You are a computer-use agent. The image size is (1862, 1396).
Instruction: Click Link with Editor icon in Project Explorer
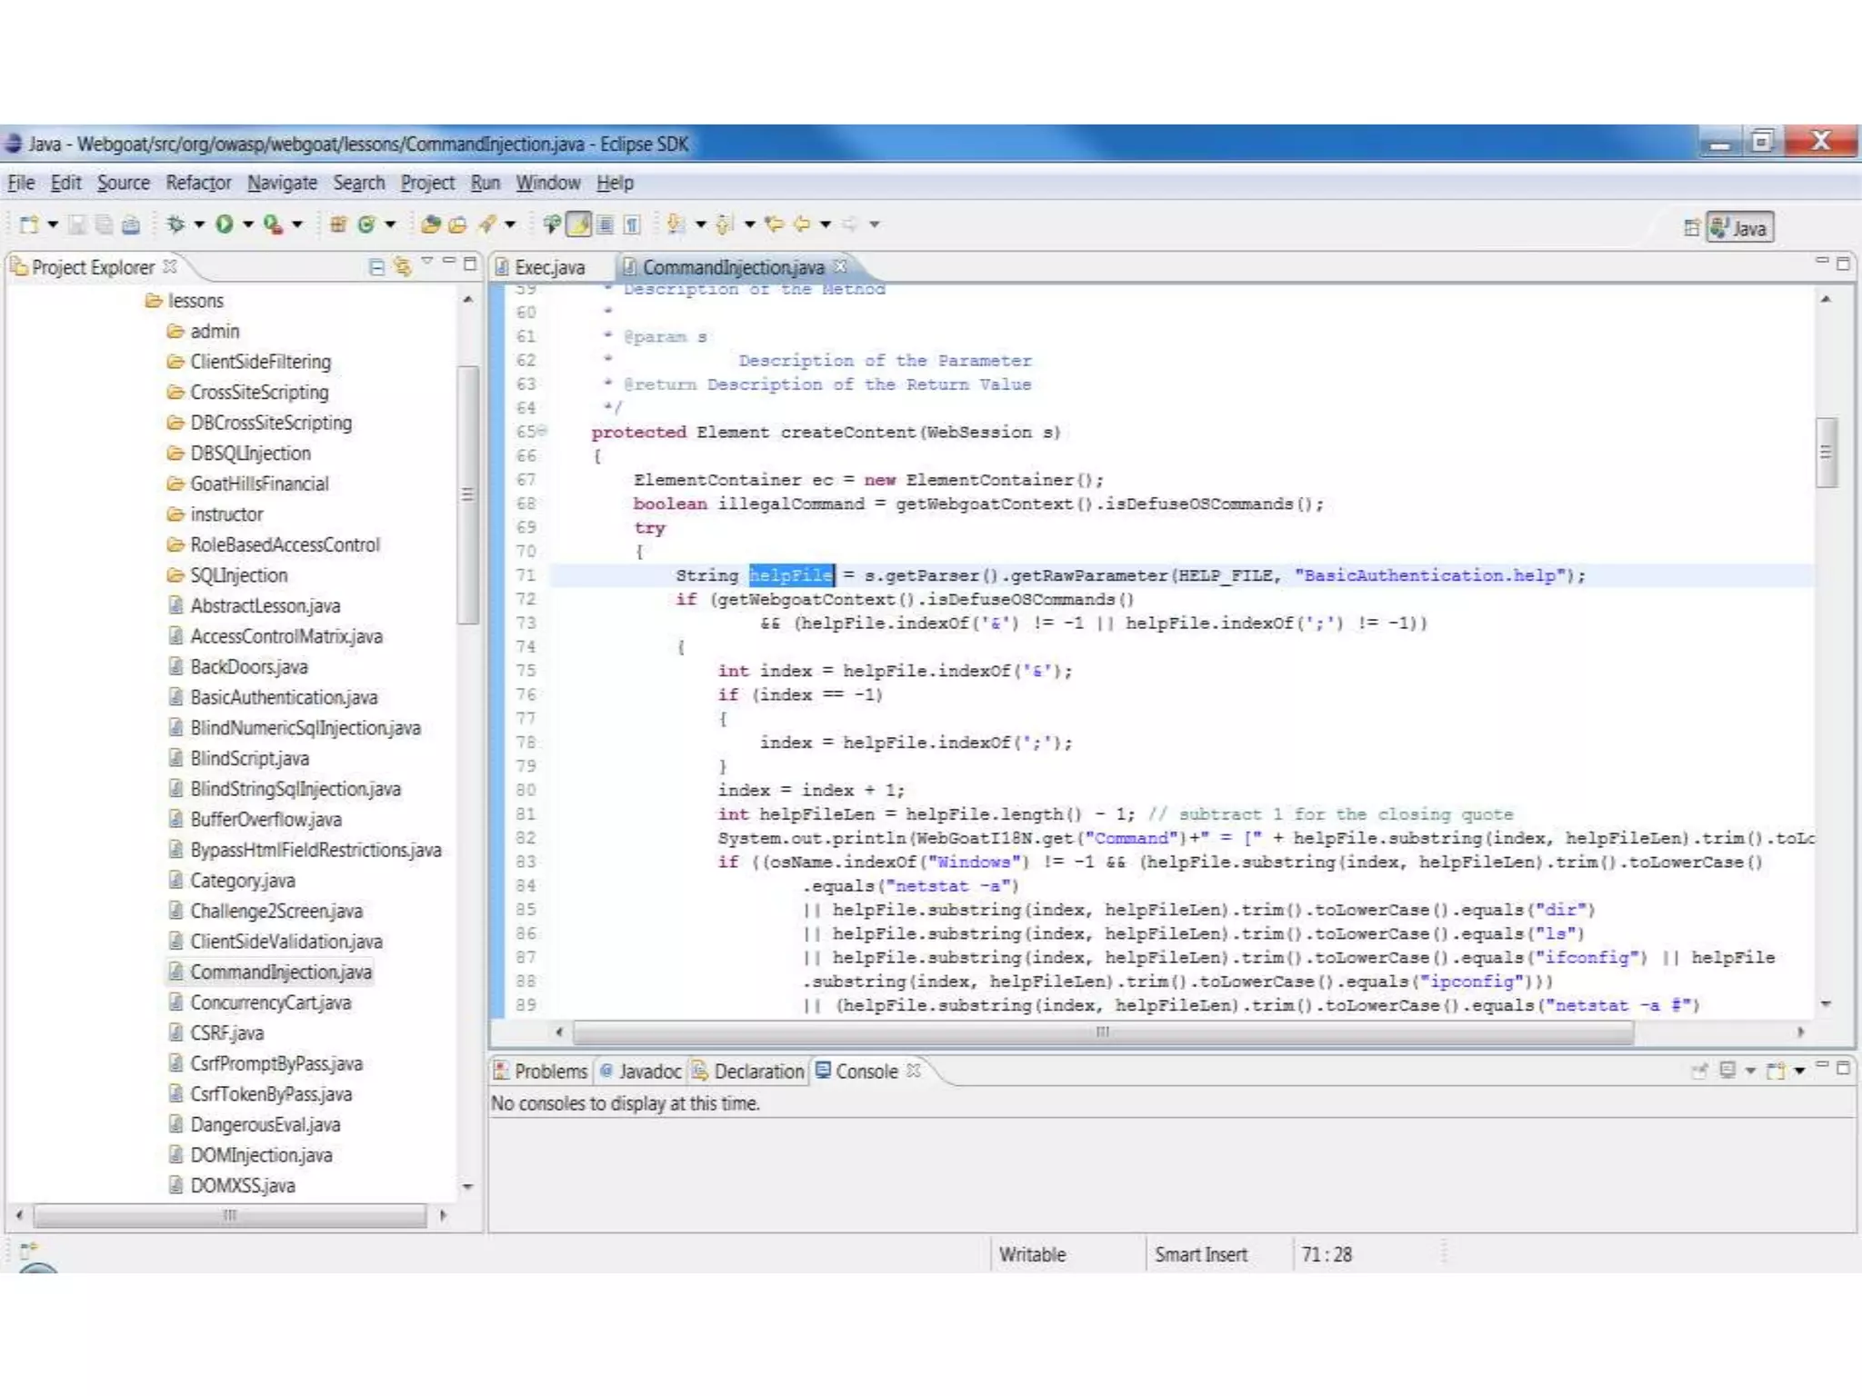402,266
